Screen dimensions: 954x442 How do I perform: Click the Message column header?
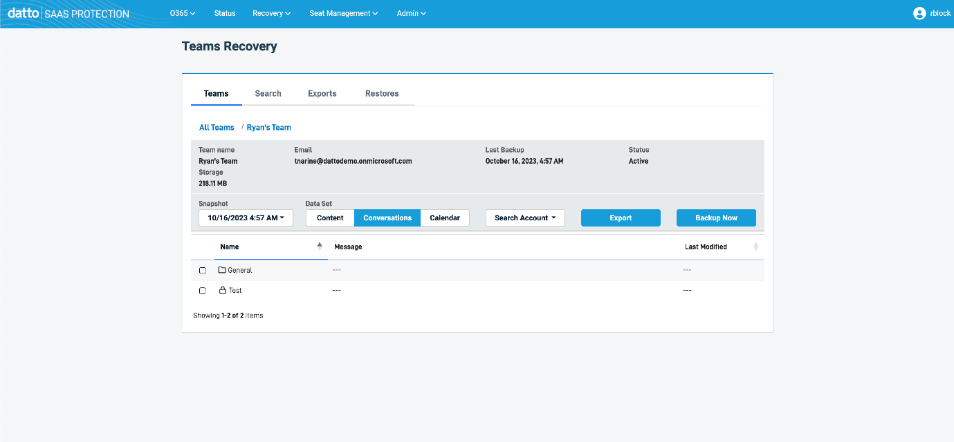[348, 247]
